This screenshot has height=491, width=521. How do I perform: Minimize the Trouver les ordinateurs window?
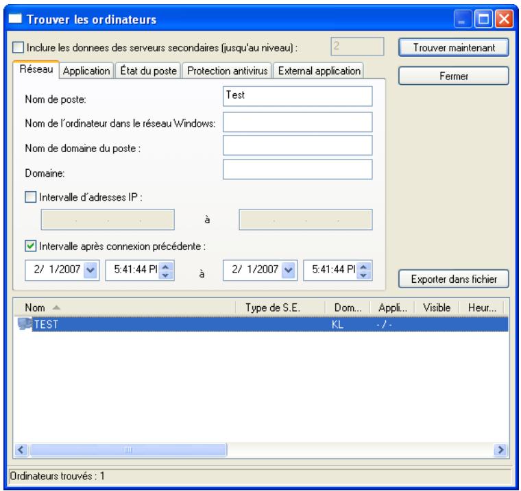[x=463, y=18]
